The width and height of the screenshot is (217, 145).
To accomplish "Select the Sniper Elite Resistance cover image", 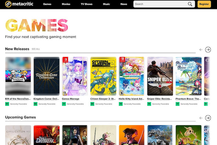I will pyautogui.click(x=160, y=76).
